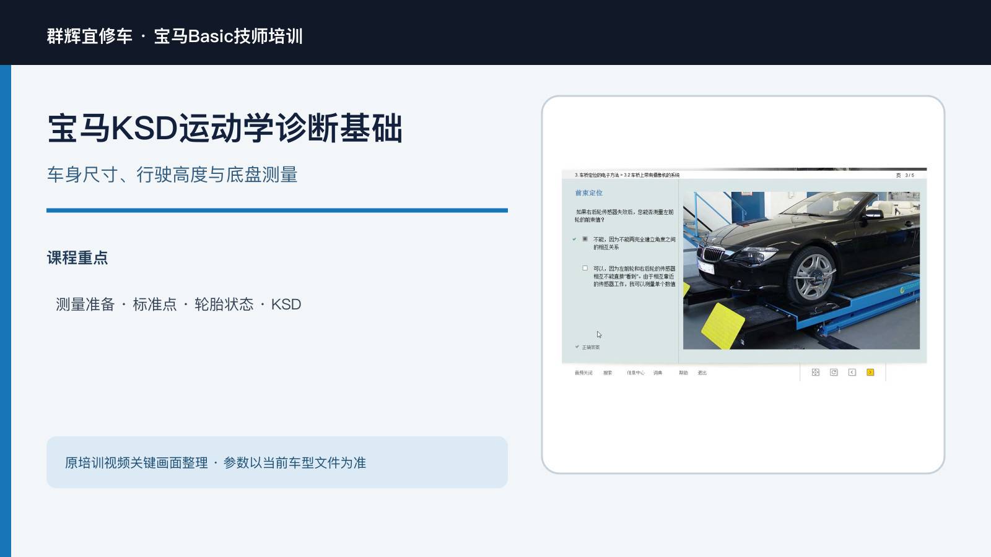Click the 课程重点 heading

tap(77, 257)
